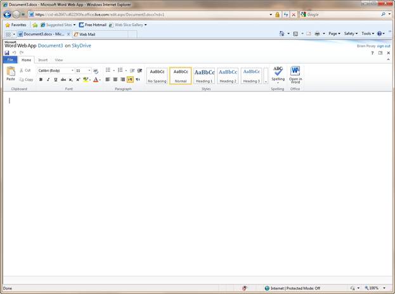Open the highlight color dropdown arrow
Image resolution: width=395 pixels, height=294 pixels.
[x=90, y=80]
